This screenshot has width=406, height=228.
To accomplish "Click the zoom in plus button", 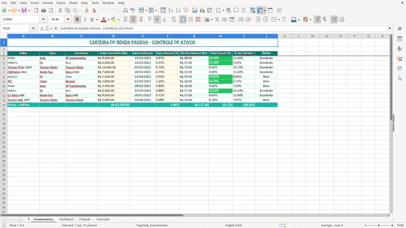I will (x=392, y=225).
